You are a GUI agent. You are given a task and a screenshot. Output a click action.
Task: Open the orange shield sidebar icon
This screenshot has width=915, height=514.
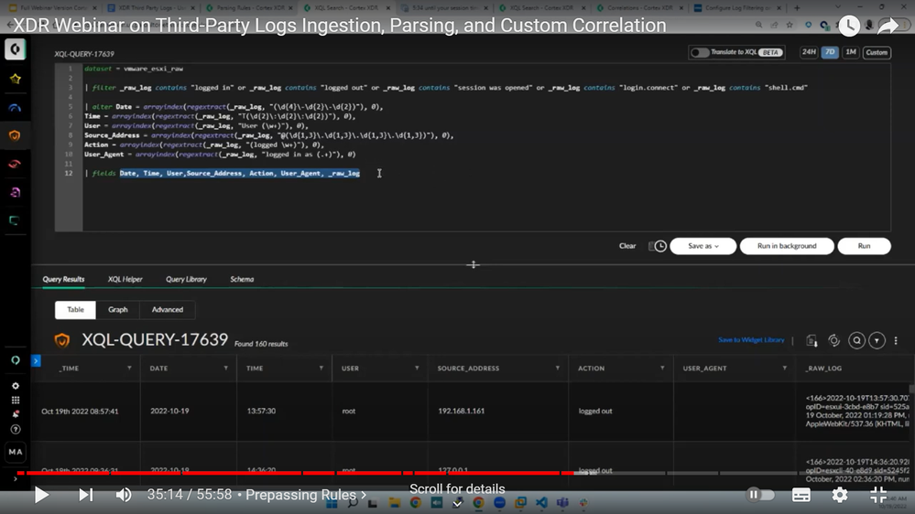(x=15, y=135)
